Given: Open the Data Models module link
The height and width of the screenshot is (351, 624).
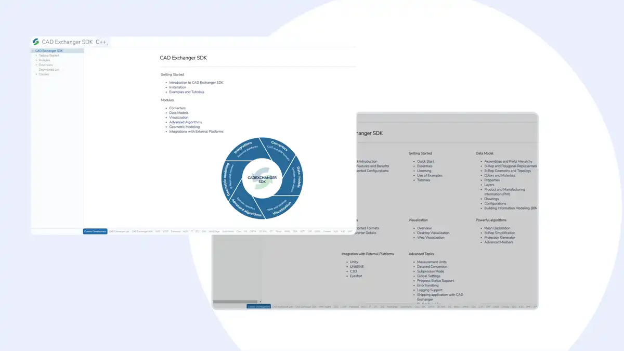Looking at the screenshot, I should (179, 113).
